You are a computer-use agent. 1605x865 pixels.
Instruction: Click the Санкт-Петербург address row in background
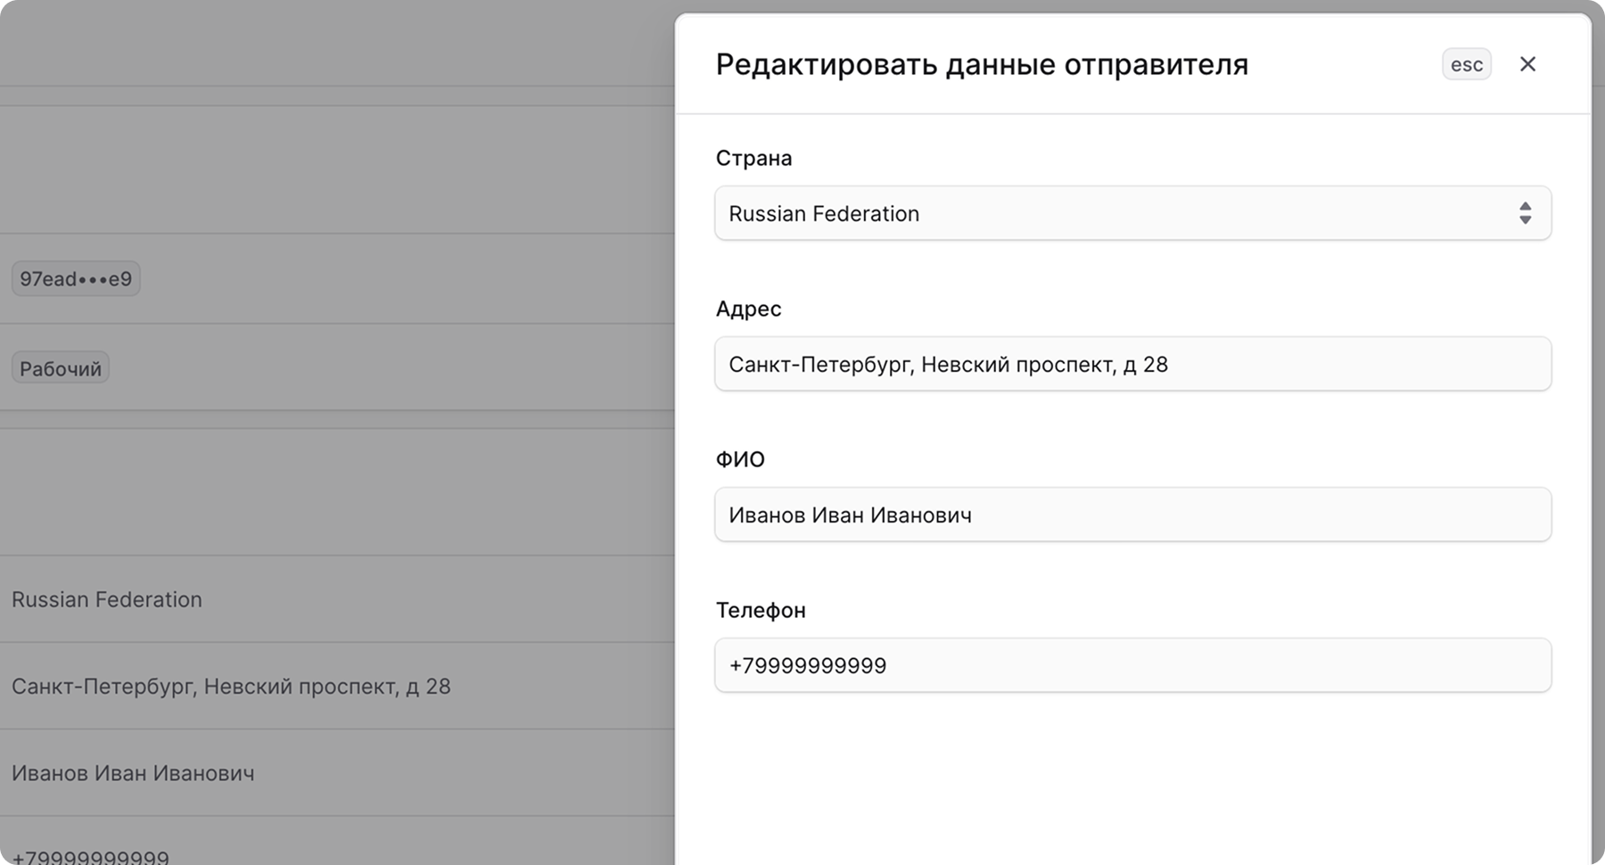[x=231, y=687]
